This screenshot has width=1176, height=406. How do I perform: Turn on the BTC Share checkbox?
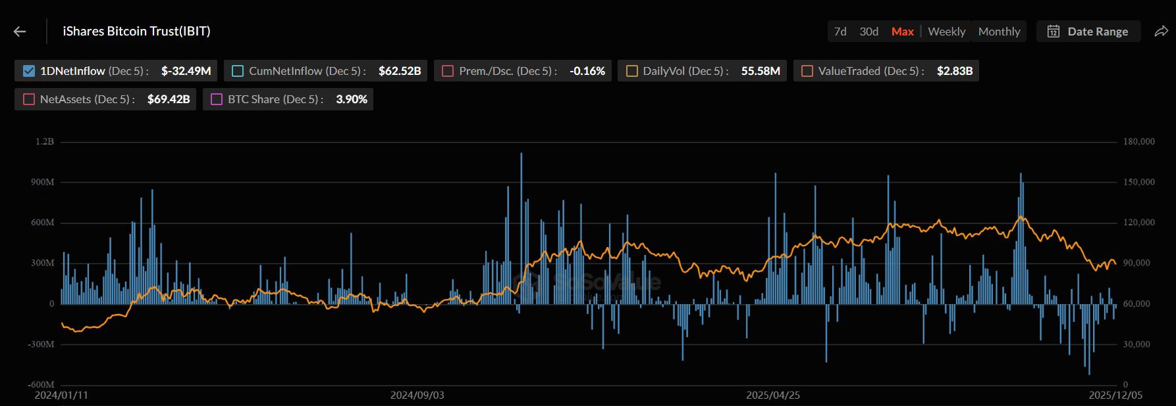coord(217,99)
